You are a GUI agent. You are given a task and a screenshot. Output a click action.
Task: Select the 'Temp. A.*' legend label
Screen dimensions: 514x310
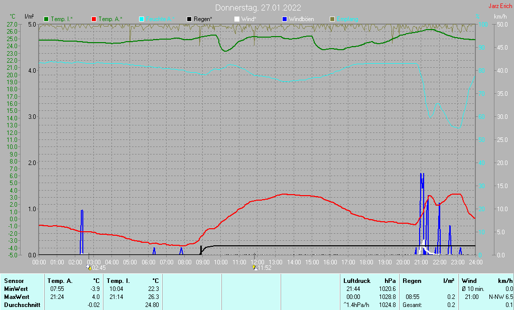click(x=110, y=20)
